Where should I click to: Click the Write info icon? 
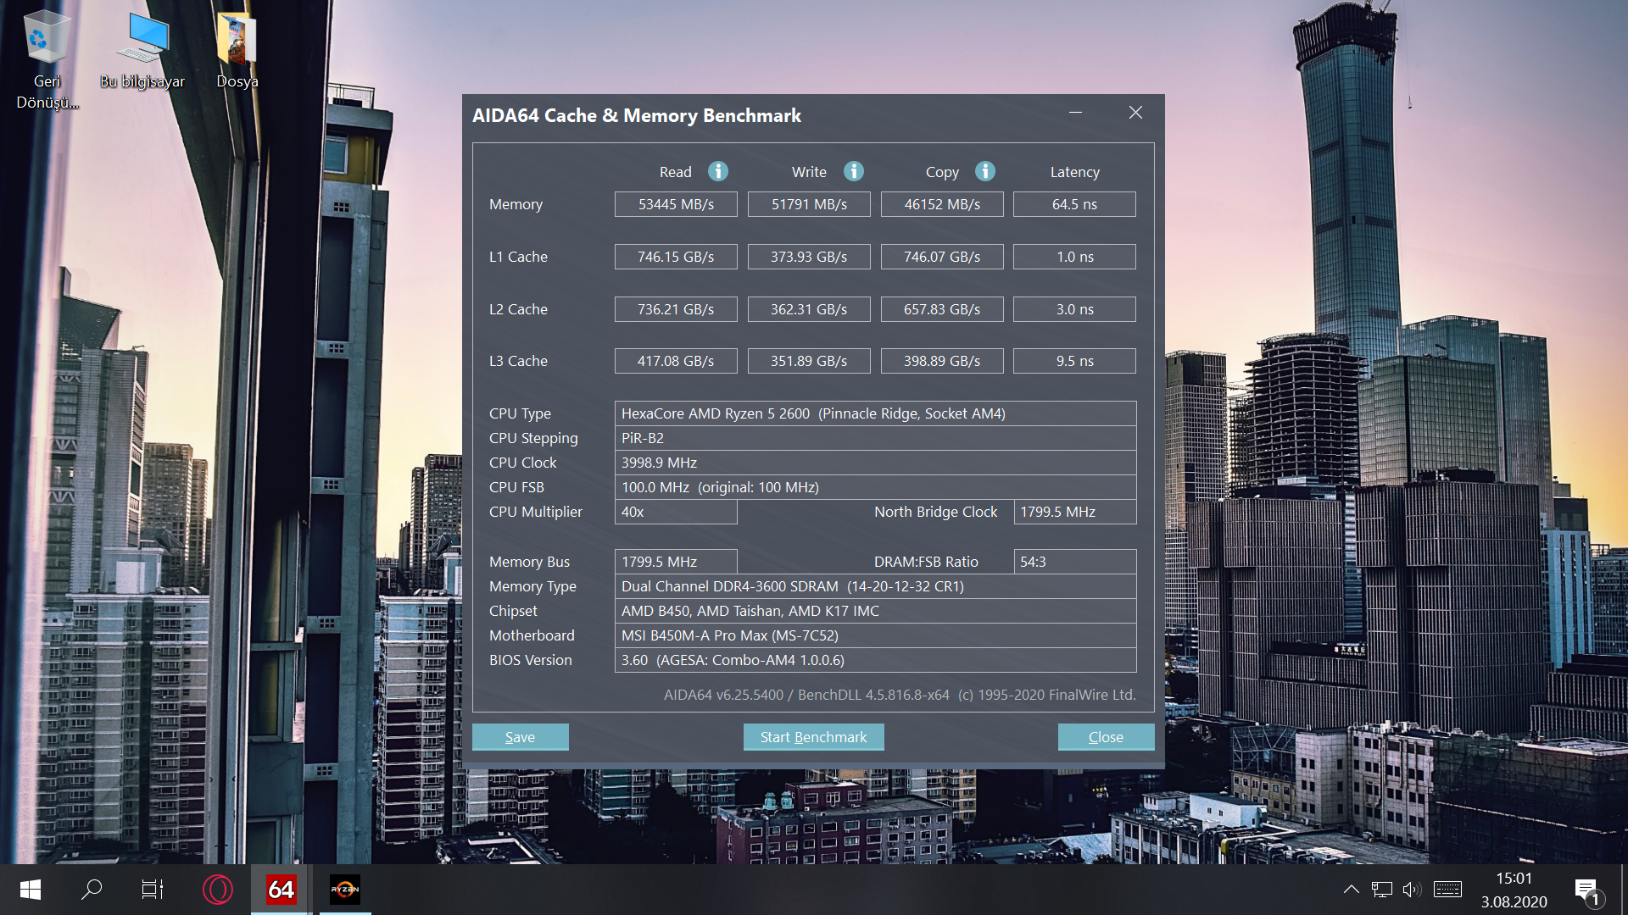pyautogui.click(x=853, y=171)
